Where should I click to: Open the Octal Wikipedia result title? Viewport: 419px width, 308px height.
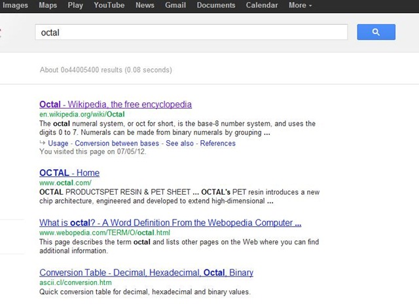(115, 104)
